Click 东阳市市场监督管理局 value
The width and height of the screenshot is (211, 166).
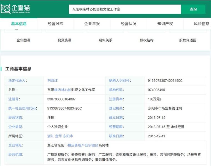point(165,108)
